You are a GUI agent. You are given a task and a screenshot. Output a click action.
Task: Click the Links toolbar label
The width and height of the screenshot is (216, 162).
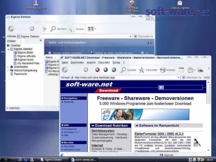point(207,77)
